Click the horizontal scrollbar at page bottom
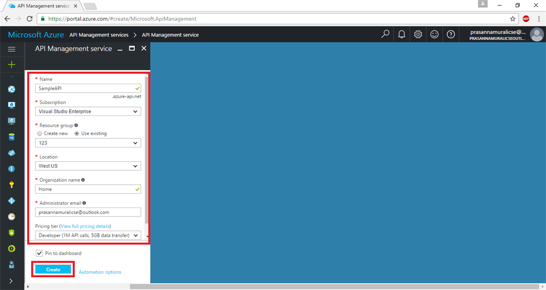The image size is (546, 290). [334, 287]
